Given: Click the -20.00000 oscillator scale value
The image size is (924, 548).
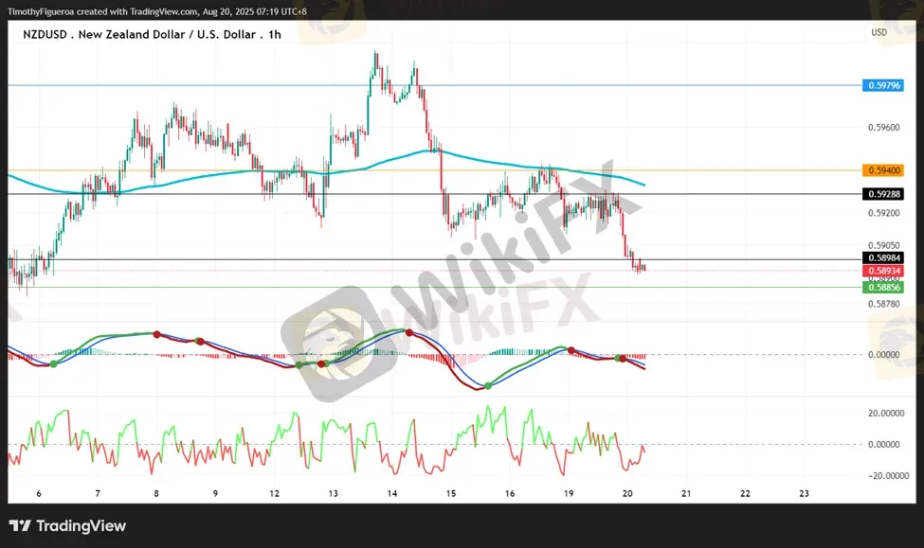Looking at the screenshot, I should [x=888, y=476].
